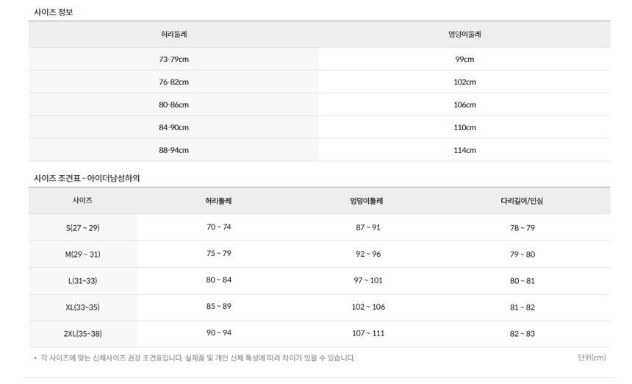Select the M(29 ~ 31) size row label
This screenshot has height=384, width=632.
click(x=82, y=255)
